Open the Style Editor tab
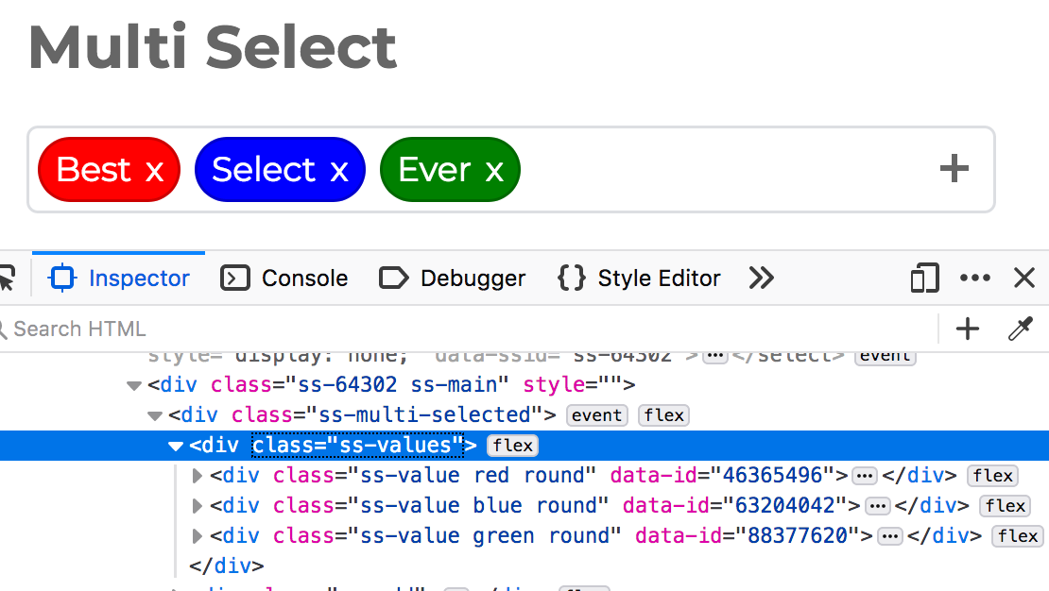1049x591 pixels. coord(639,279)
